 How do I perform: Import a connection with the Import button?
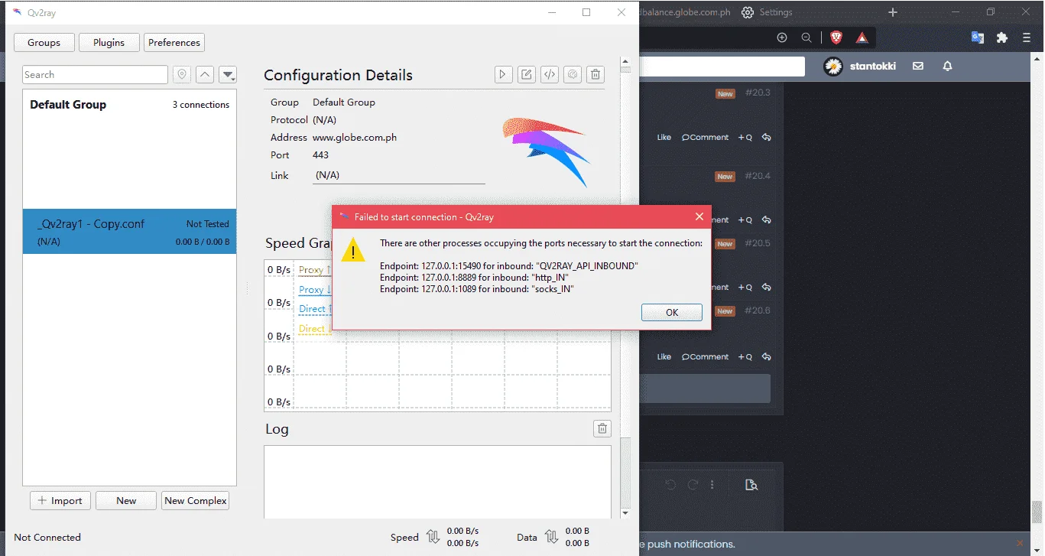[x=60, y=501]
